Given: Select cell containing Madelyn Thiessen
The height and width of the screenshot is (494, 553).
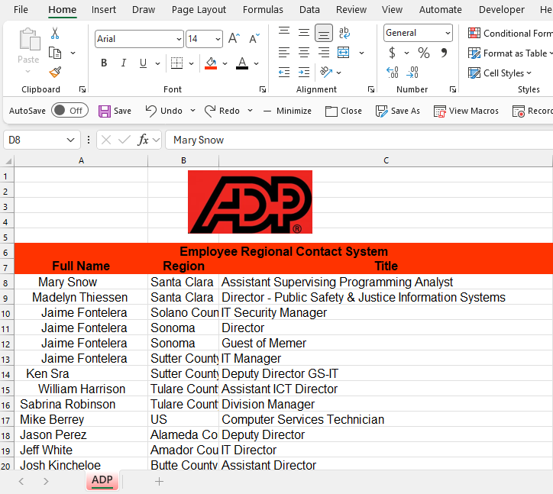Looking at the screenshot, I should click(80, 297).
